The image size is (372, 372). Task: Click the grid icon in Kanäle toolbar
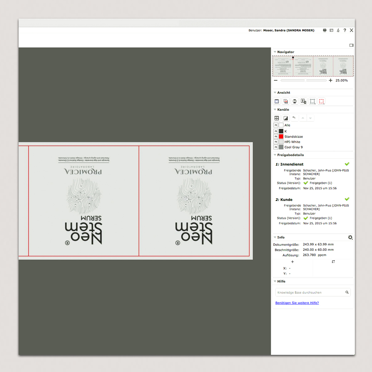[x=276, y=118]
